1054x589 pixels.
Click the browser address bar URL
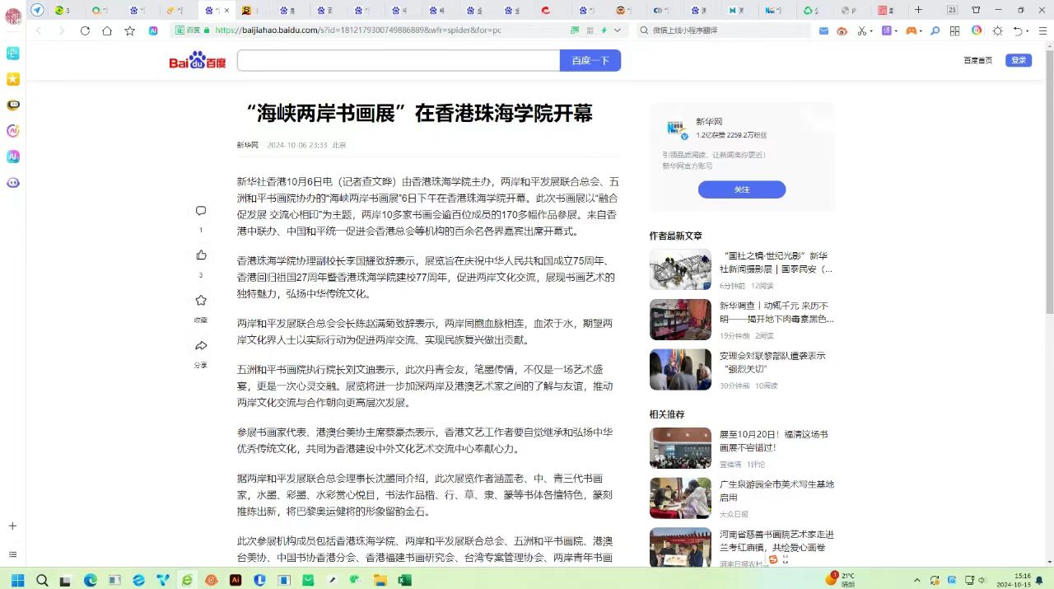(x=357, y=30)
